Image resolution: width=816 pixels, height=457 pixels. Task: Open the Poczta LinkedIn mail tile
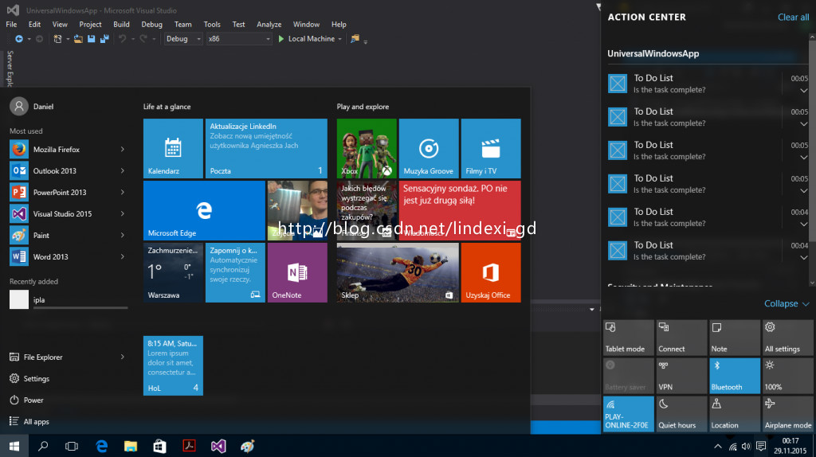(266, 149)
